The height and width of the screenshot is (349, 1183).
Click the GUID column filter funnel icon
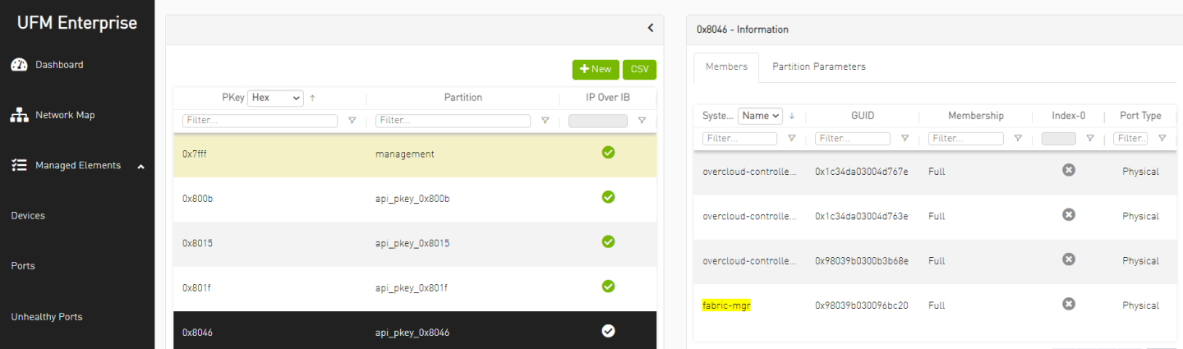(x=905, y=139)
